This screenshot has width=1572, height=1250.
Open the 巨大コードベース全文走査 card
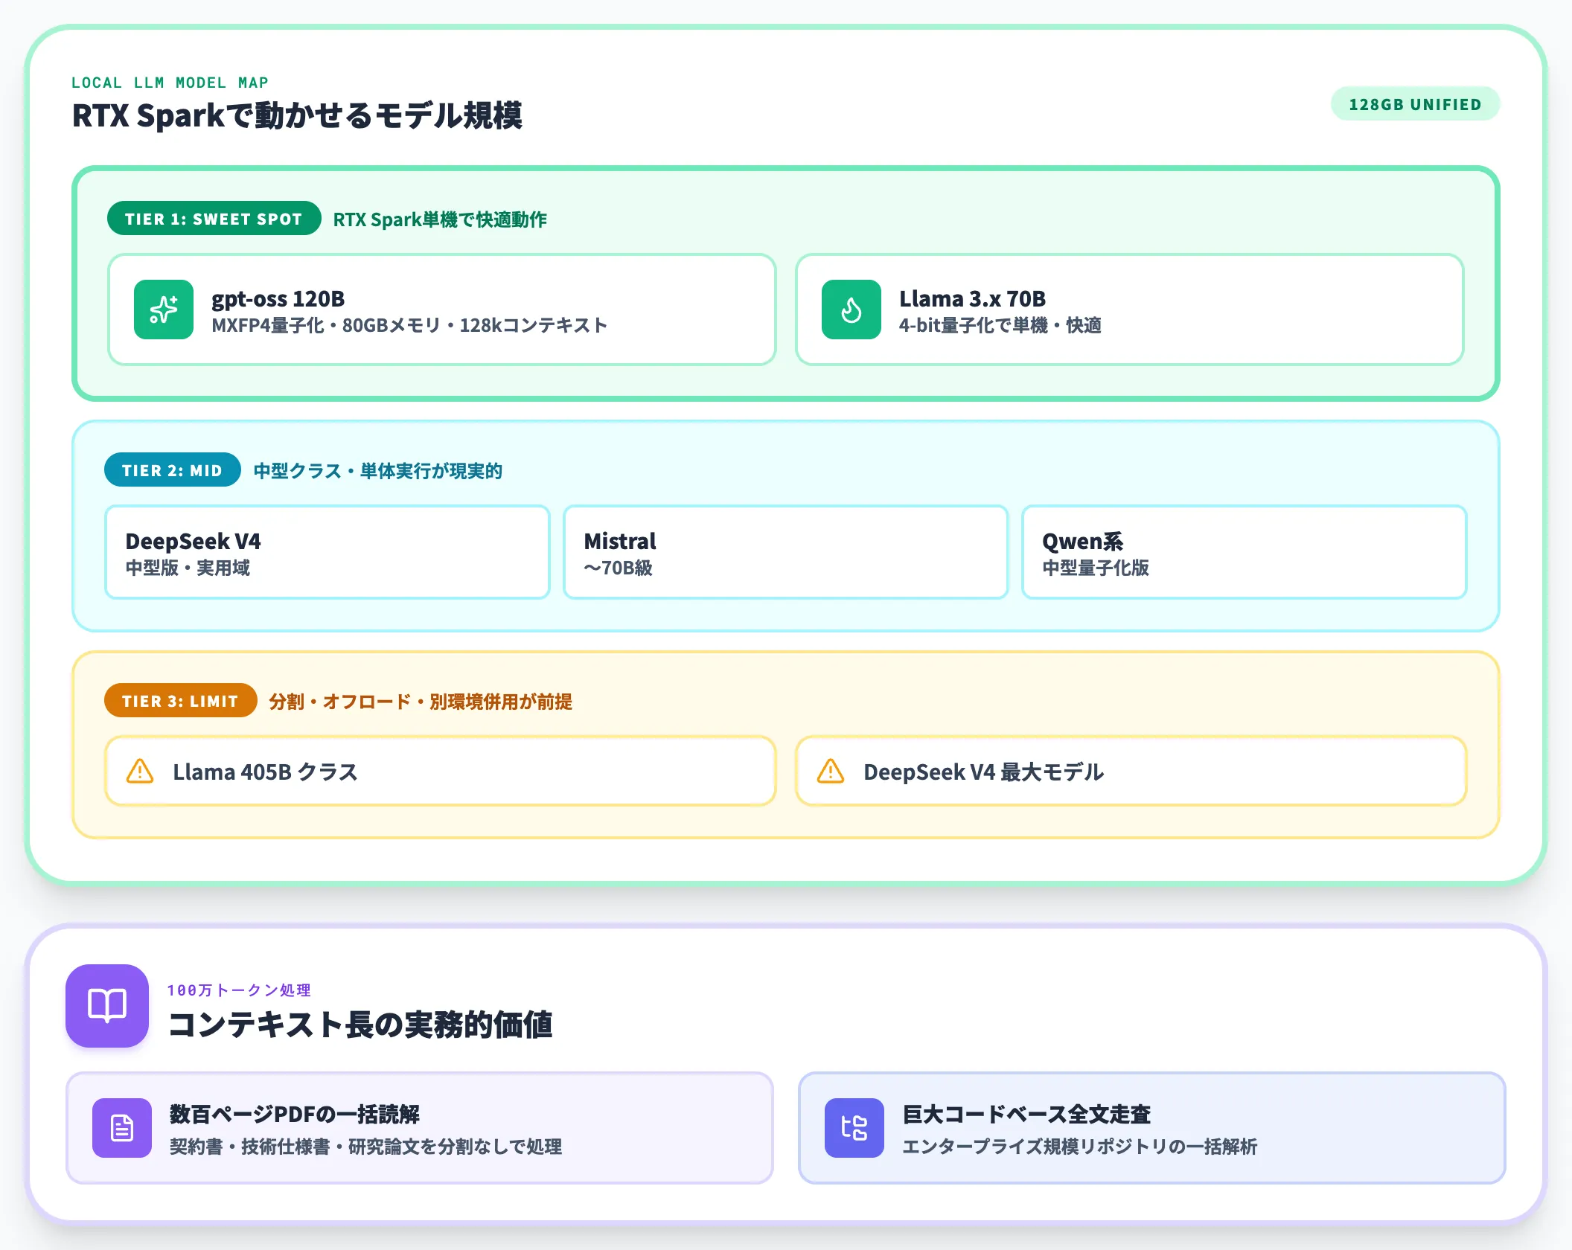click(1152, 1128)
